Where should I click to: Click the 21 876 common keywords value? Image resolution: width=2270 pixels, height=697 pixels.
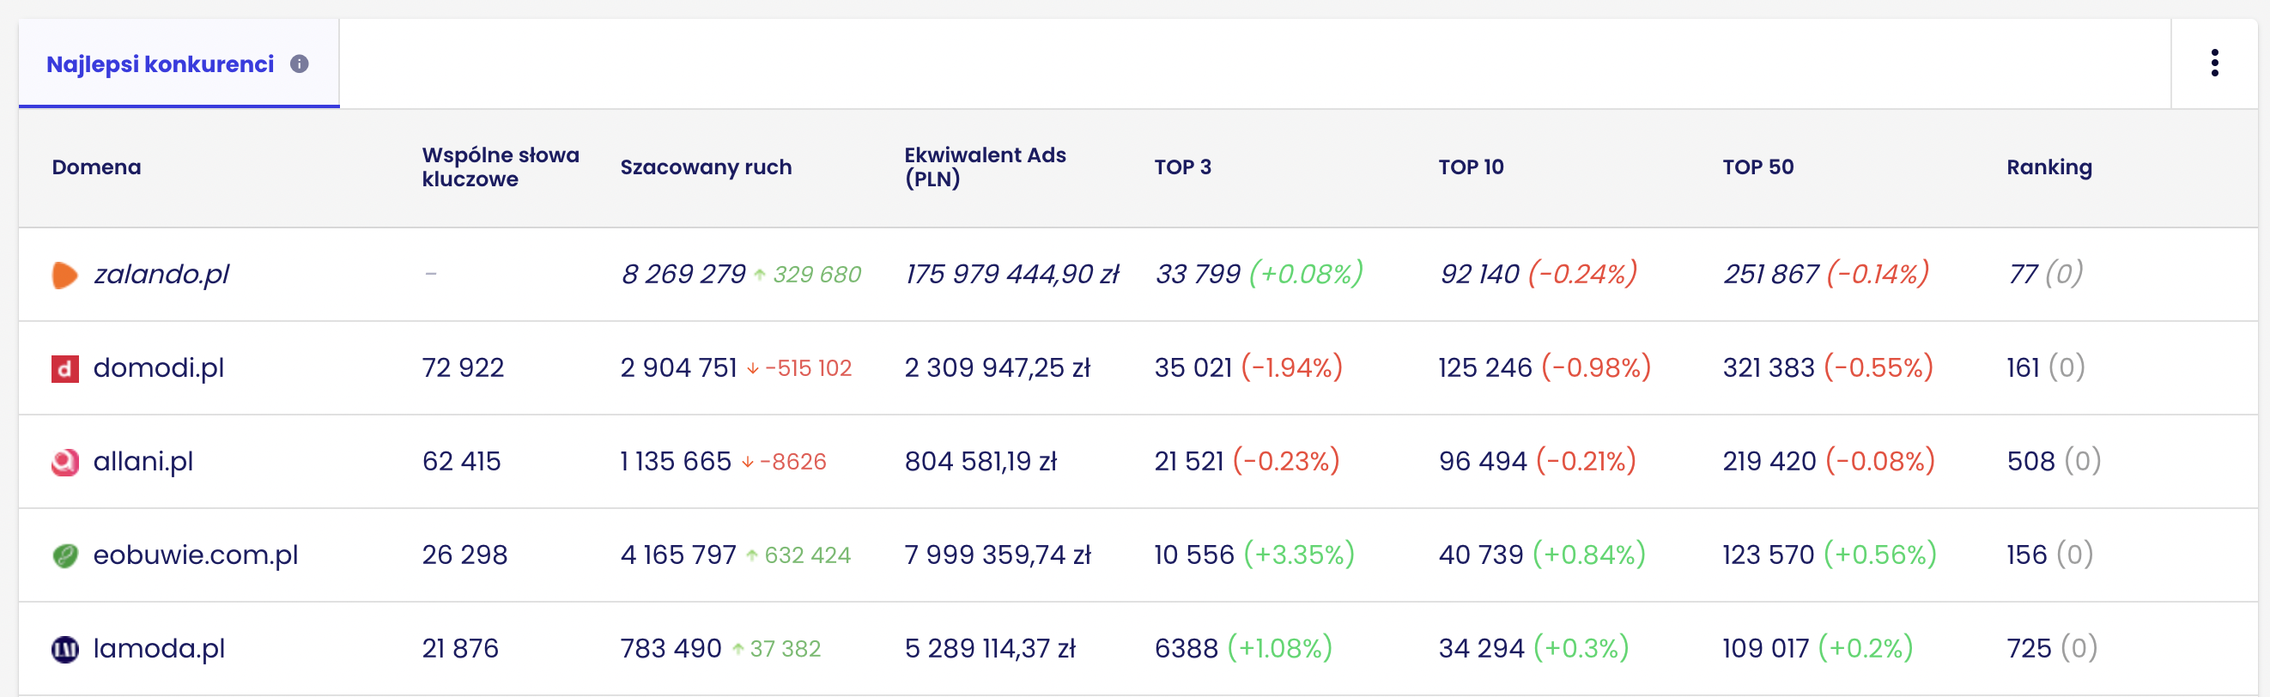[461, 648]
